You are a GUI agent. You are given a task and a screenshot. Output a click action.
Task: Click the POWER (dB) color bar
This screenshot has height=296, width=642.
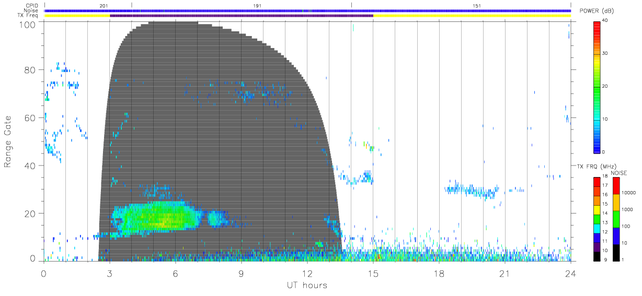click(597, 87)
